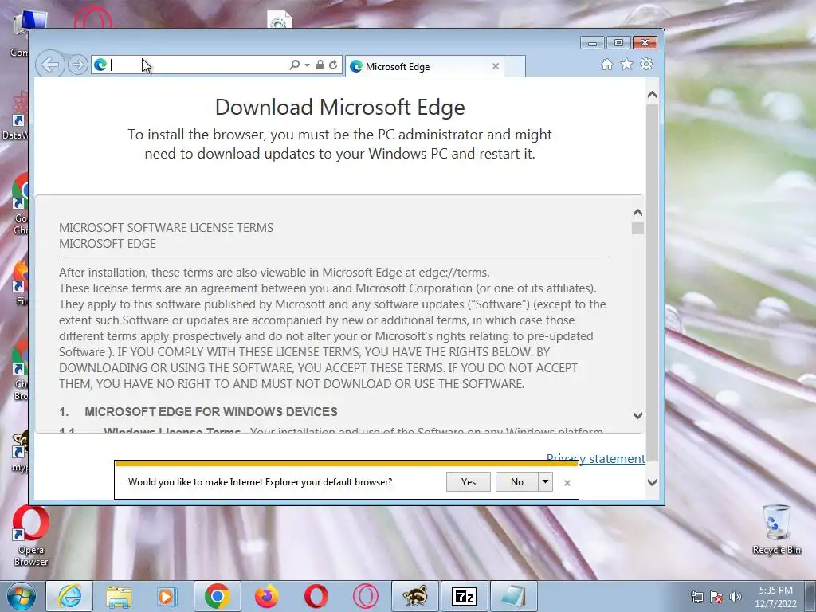Select the Recycle Bin desktop icon
Image resolution: width=816 pixels, height=612 pixels.
pos(776,530)
